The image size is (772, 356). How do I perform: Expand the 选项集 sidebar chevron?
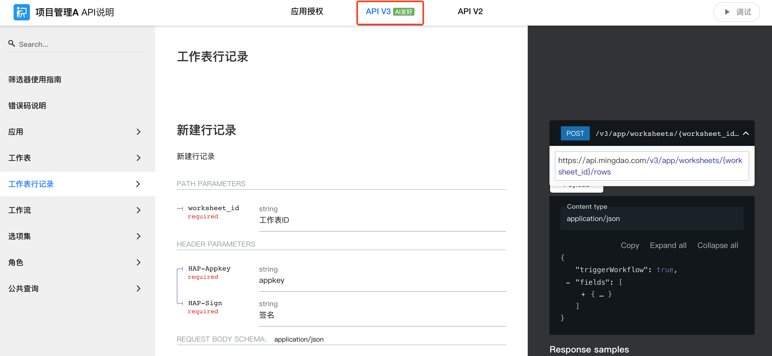[x=138, y=236]
